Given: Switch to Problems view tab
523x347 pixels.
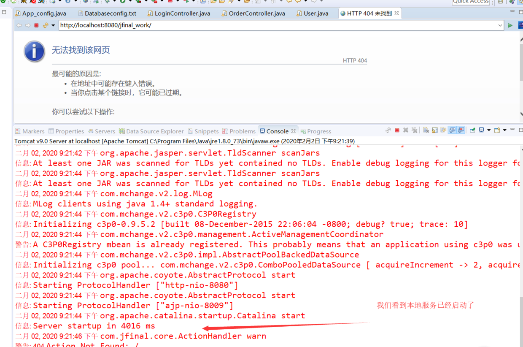Looking at the screenshot, I should pyautogui.click(x=239, y=131).
